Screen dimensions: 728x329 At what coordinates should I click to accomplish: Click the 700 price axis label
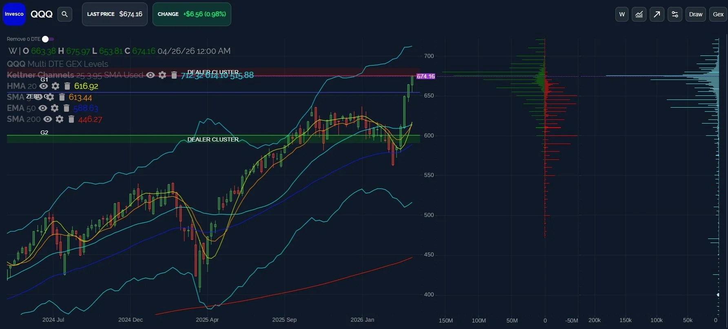[429, 56]
